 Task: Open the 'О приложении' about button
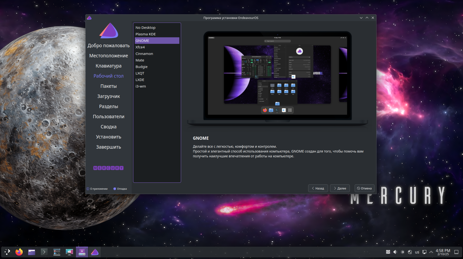click(97, 189)
